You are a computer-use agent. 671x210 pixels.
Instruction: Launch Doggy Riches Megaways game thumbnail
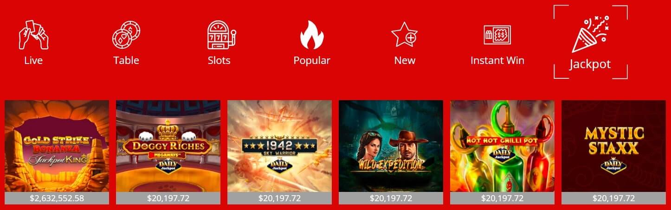click(x=168, y=146)
